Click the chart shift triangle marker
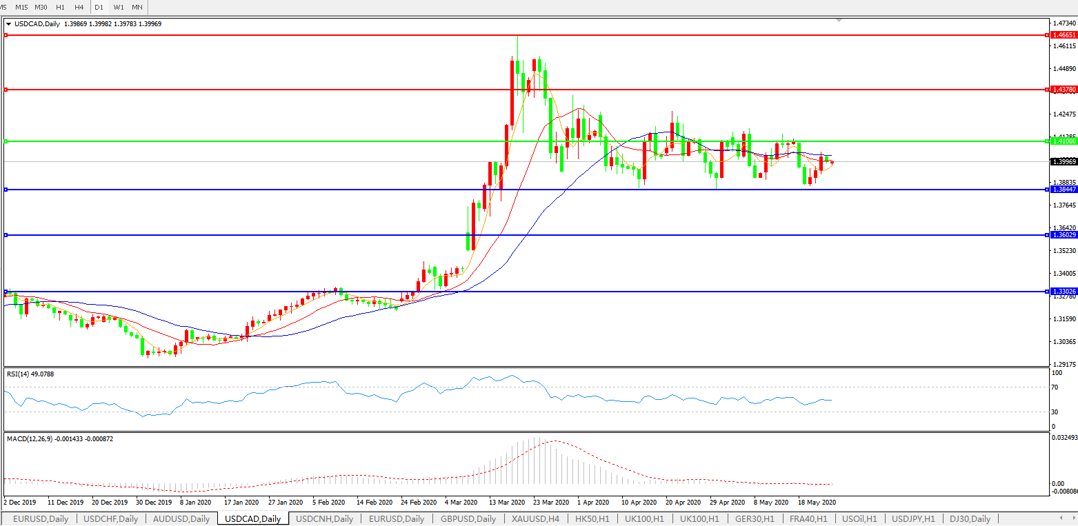This screenshot has height=526, width=1078. pos(839,21)
